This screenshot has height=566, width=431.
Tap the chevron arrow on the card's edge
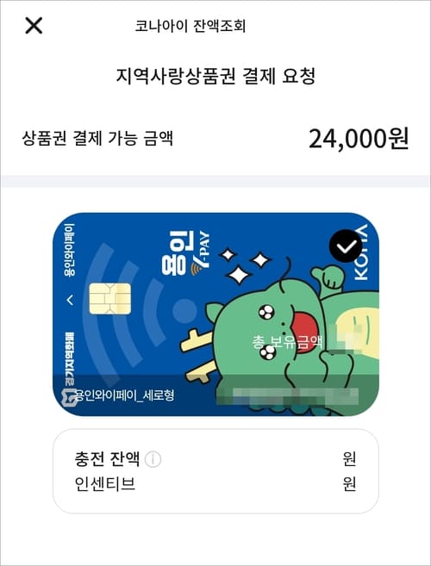click(70, 300)
